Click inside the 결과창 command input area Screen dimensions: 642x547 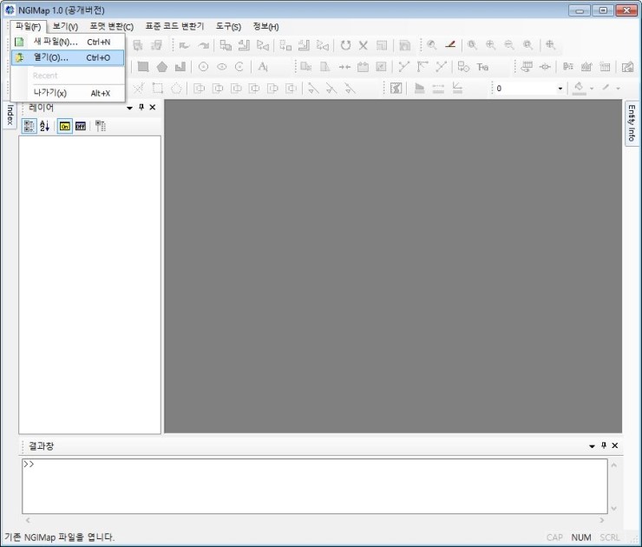pyautogui.click(x=312, y=486)
